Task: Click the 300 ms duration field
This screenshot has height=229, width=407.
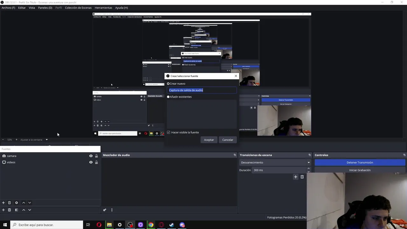Action: [279, 170]
